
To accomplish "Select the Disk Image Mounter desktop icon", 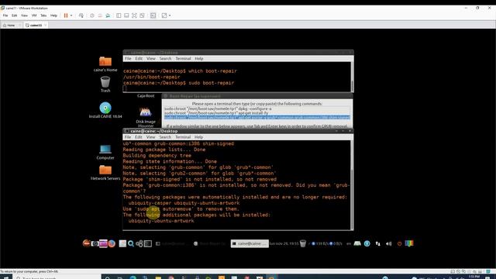I will 146,117.
